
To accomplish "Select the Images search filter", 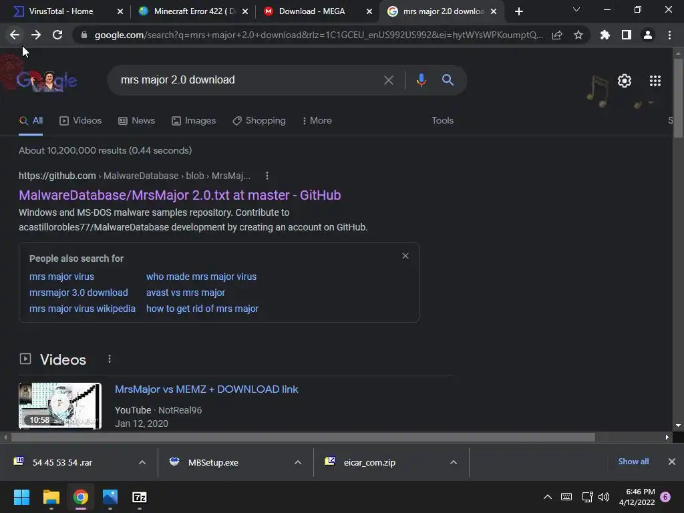I will point(194,120).
